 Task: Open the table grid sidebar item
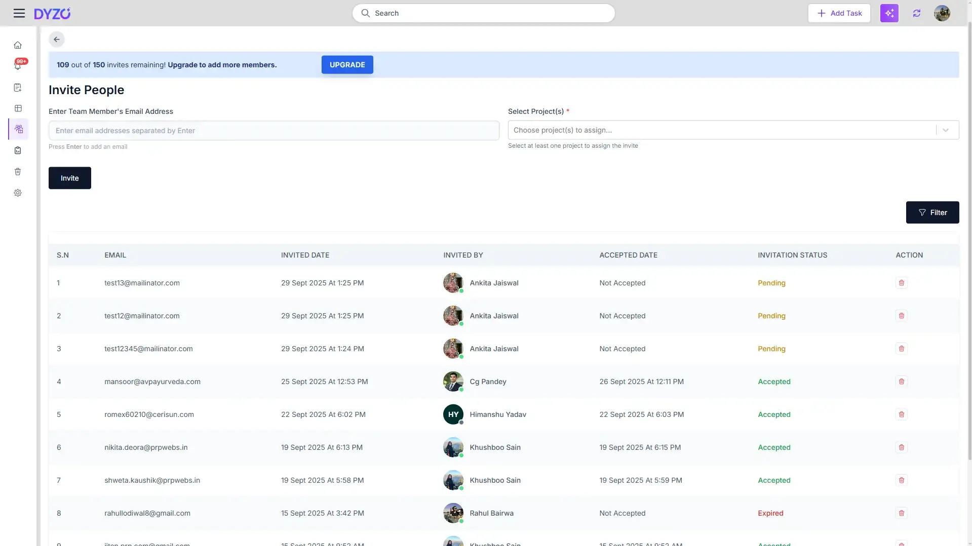pos(18,108)
